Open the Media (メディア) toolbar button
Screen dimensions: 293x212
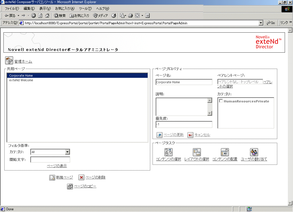pos(100,15)
